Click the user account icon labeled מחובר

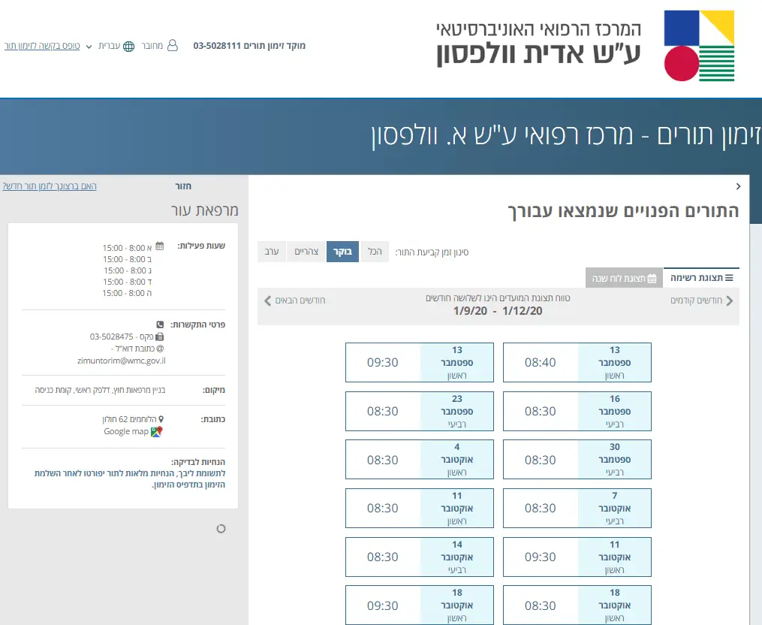point(173,46)
